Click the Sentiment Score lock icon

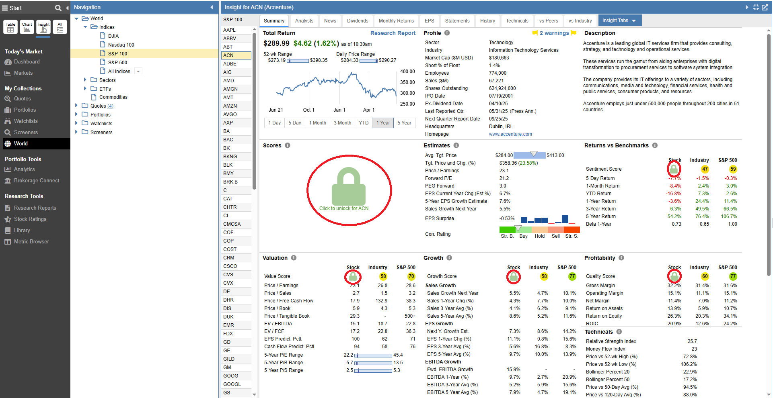click(674, 169)
